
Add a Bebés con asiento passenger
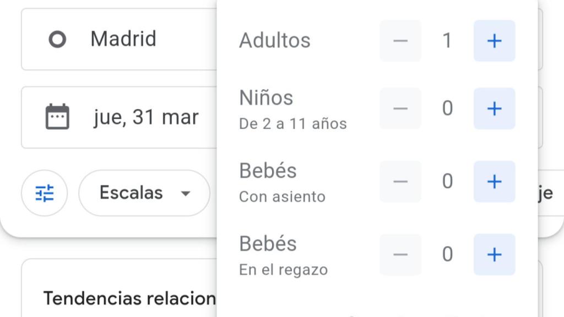pyautogui.click(x=494, y=182)
